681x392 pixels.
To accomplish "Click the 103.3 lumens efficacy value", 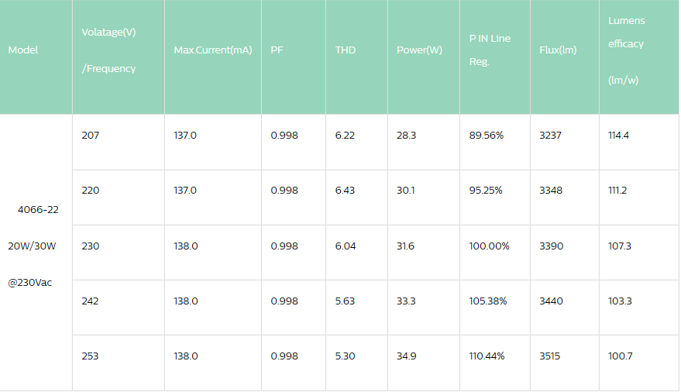I will (620, 301).
